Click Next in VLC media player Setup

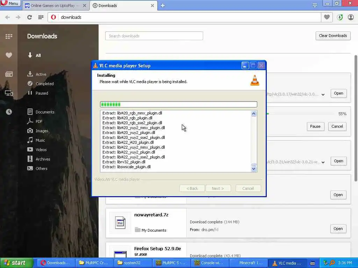pyautogui.click(x=218, y=188)
